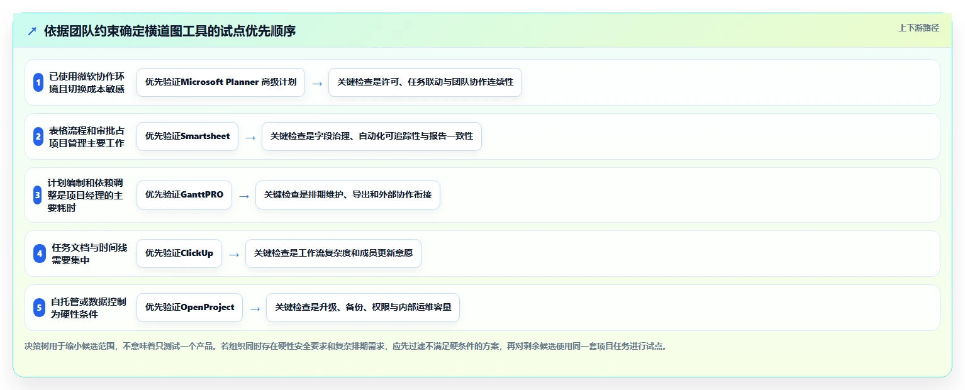This screenshot has width=965, height=390.
Task: Click the arrow after the Microsoft Planner box
Action: (x=317, y=83)
